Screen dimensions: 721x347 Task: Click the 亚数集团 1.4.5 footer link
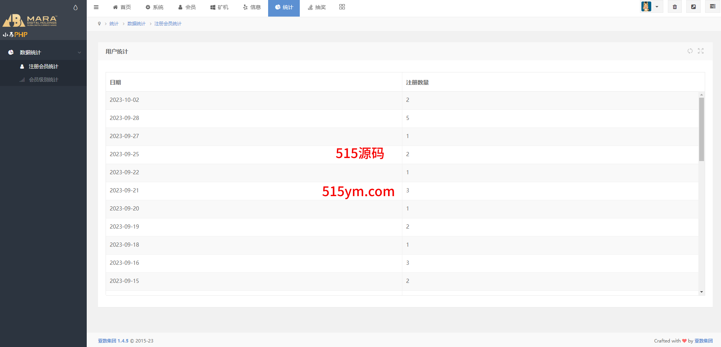pyautogui.click(x=113, y=341)
